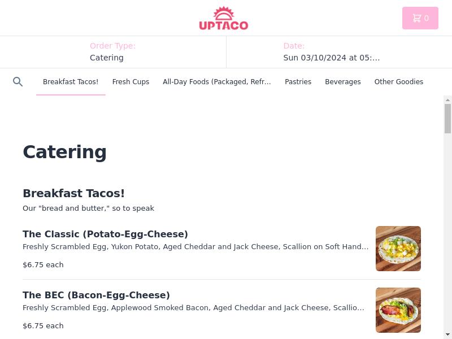
Task: Select The BEC (Bacon-Egg-Cheese) item
Action: point(96,295)
